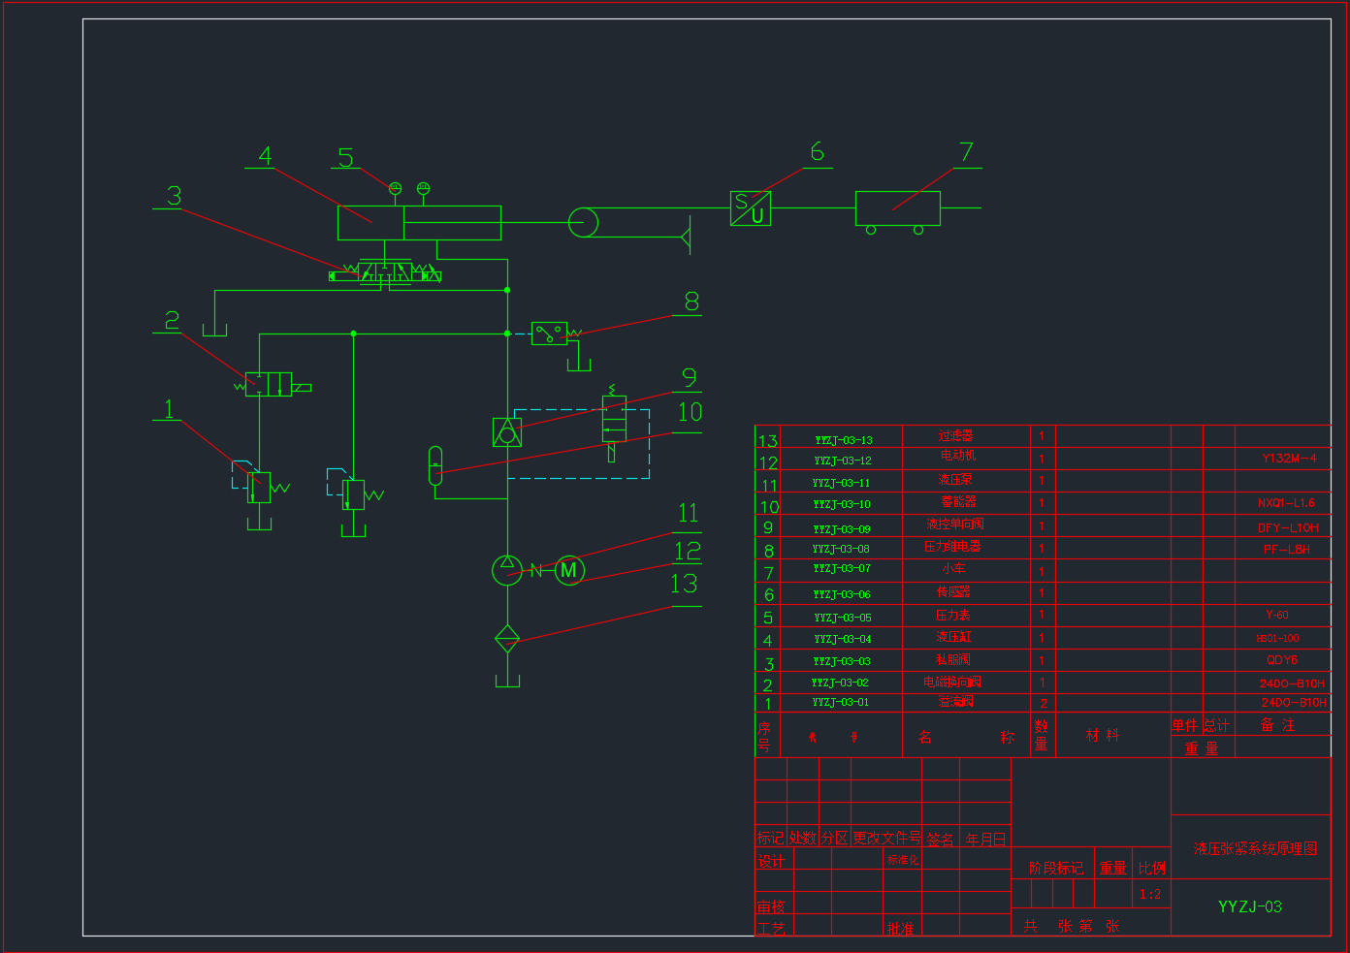Select the filter diamond symbol above tank
1350x953 pixels.
pyautogui.click(x=507, y=639)
